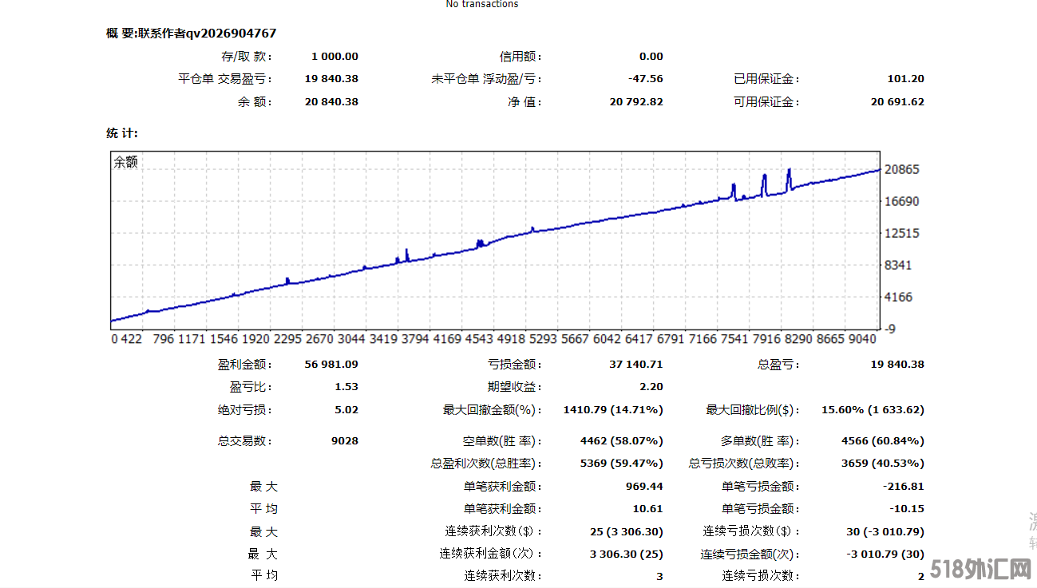Click the "总交易数:" label
1037x588 pixels.
coord(244,441)
